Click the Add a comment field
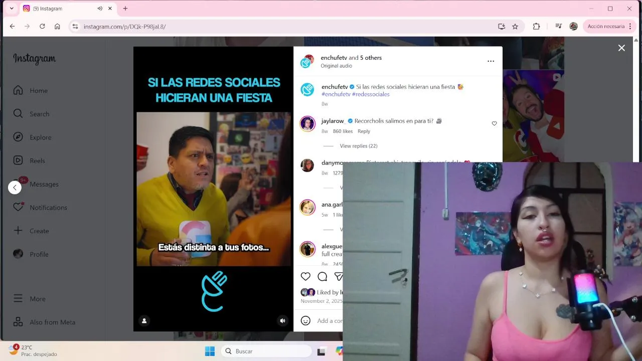The width and height of the screenshot is (642, 361). tap(330, 321)
